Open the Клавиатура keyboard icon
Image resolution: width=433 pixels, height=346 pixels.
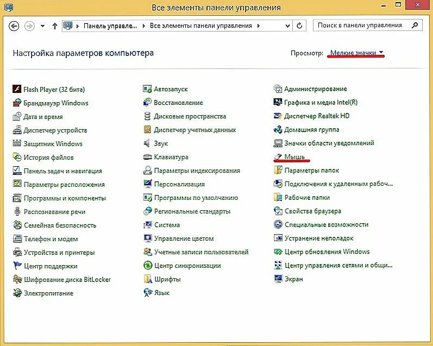pyautogui.click(x=147, y=157)
